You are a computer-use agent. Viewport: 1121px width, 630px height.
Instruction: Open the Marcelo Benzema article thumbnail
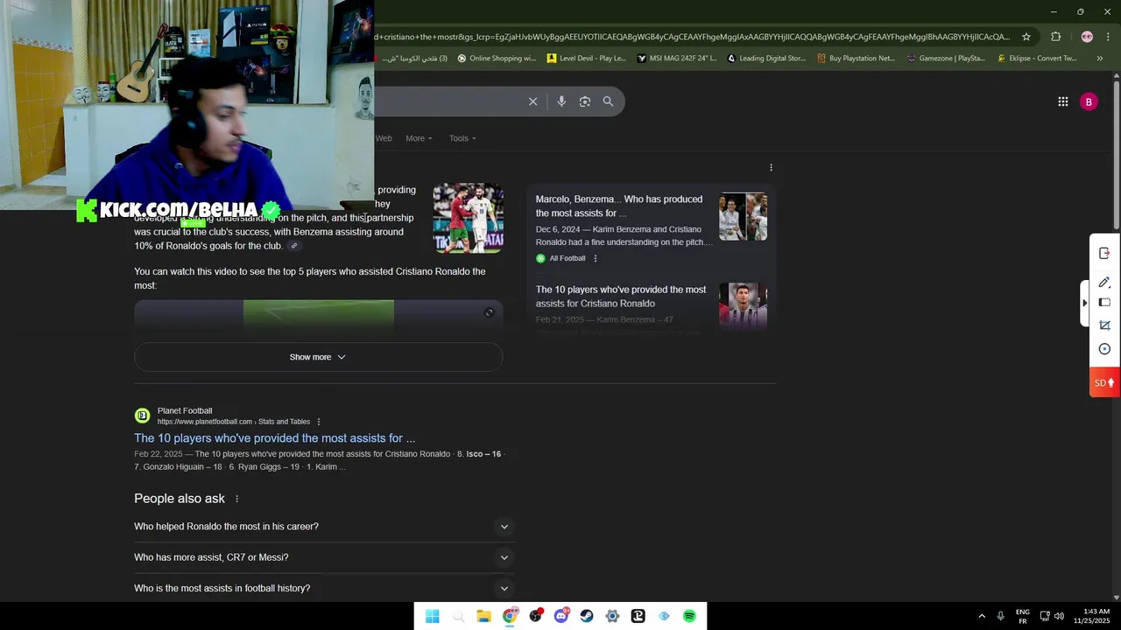(x=743, y=216)
